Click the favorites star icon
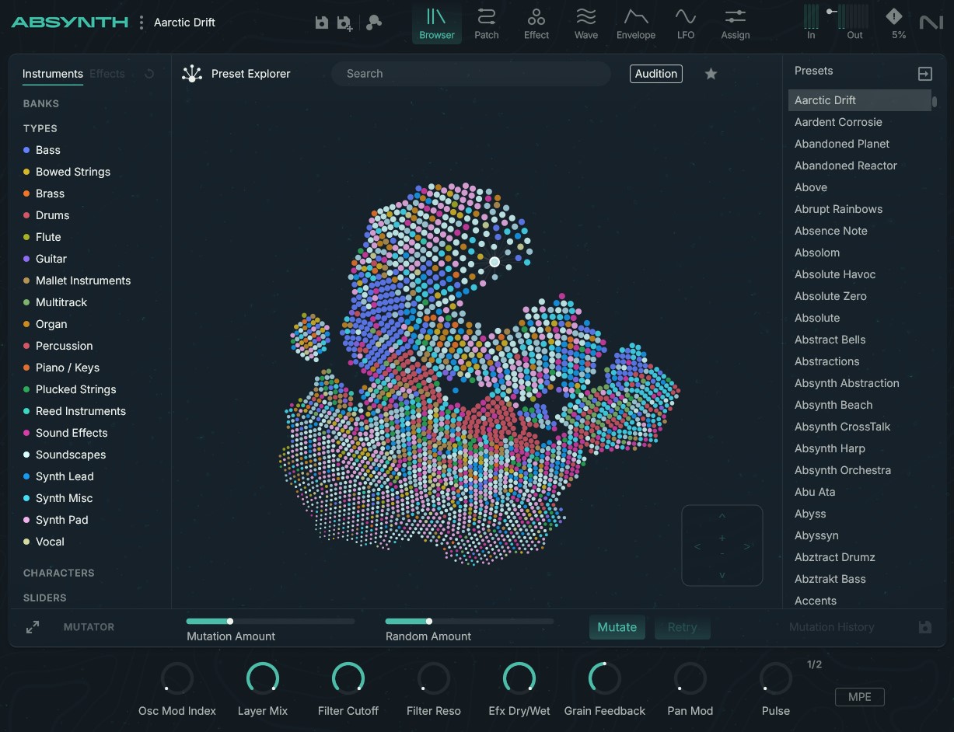The height and width of the screenshot is (732, 954). 711,74
